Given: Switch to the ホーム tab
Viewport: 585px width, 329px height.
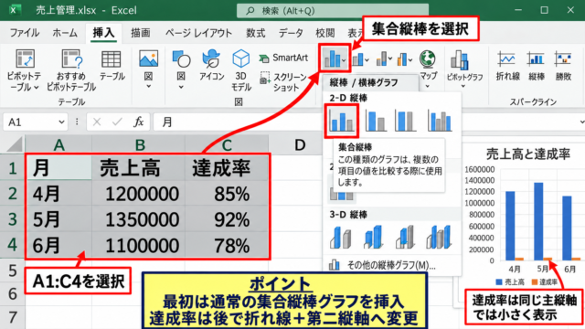Looking at the screenshot, I should tap(65, 33).
